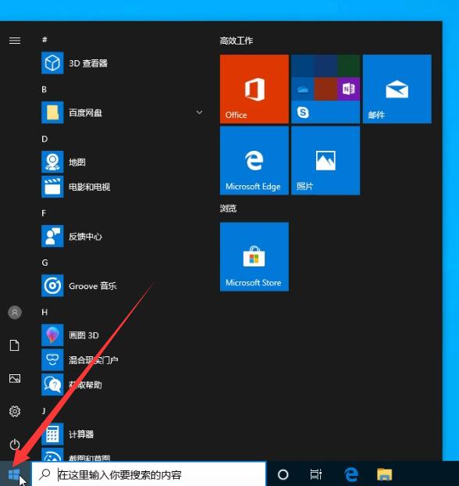Image resolution: width=459 pixels, height=486 pixels.
Task: Click the G letter group header
Action: pyautogui.click(x=44, y=263)
